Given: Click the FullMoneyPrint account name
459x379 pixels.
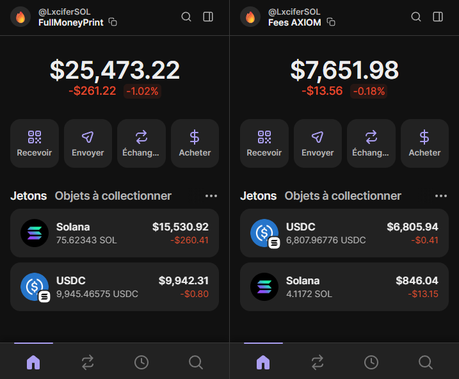Looking at the screenshot, I should (x=71, y=22).
